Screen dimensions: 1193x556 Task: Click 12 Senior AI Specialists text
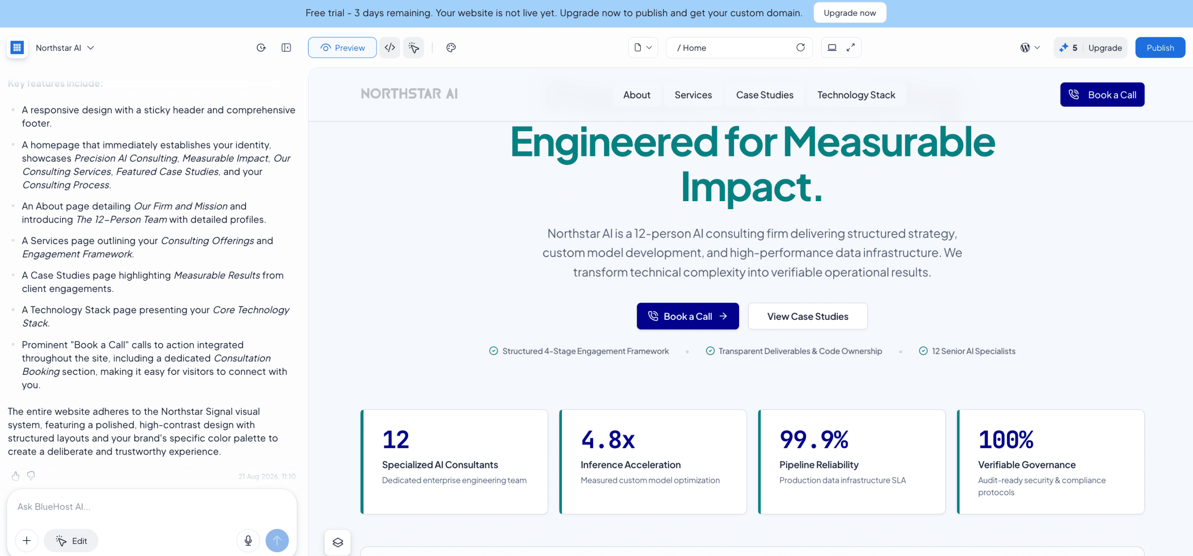pos(974,351)
